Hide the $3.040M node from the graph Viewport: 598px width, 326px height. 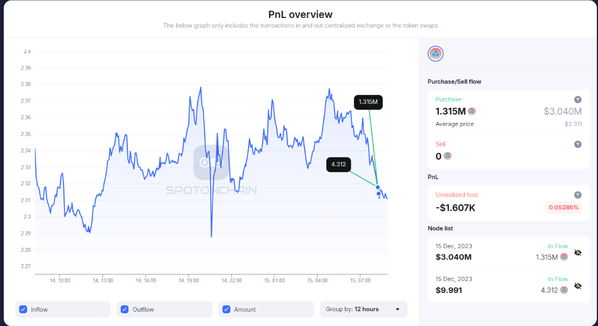tap(578, 253)
